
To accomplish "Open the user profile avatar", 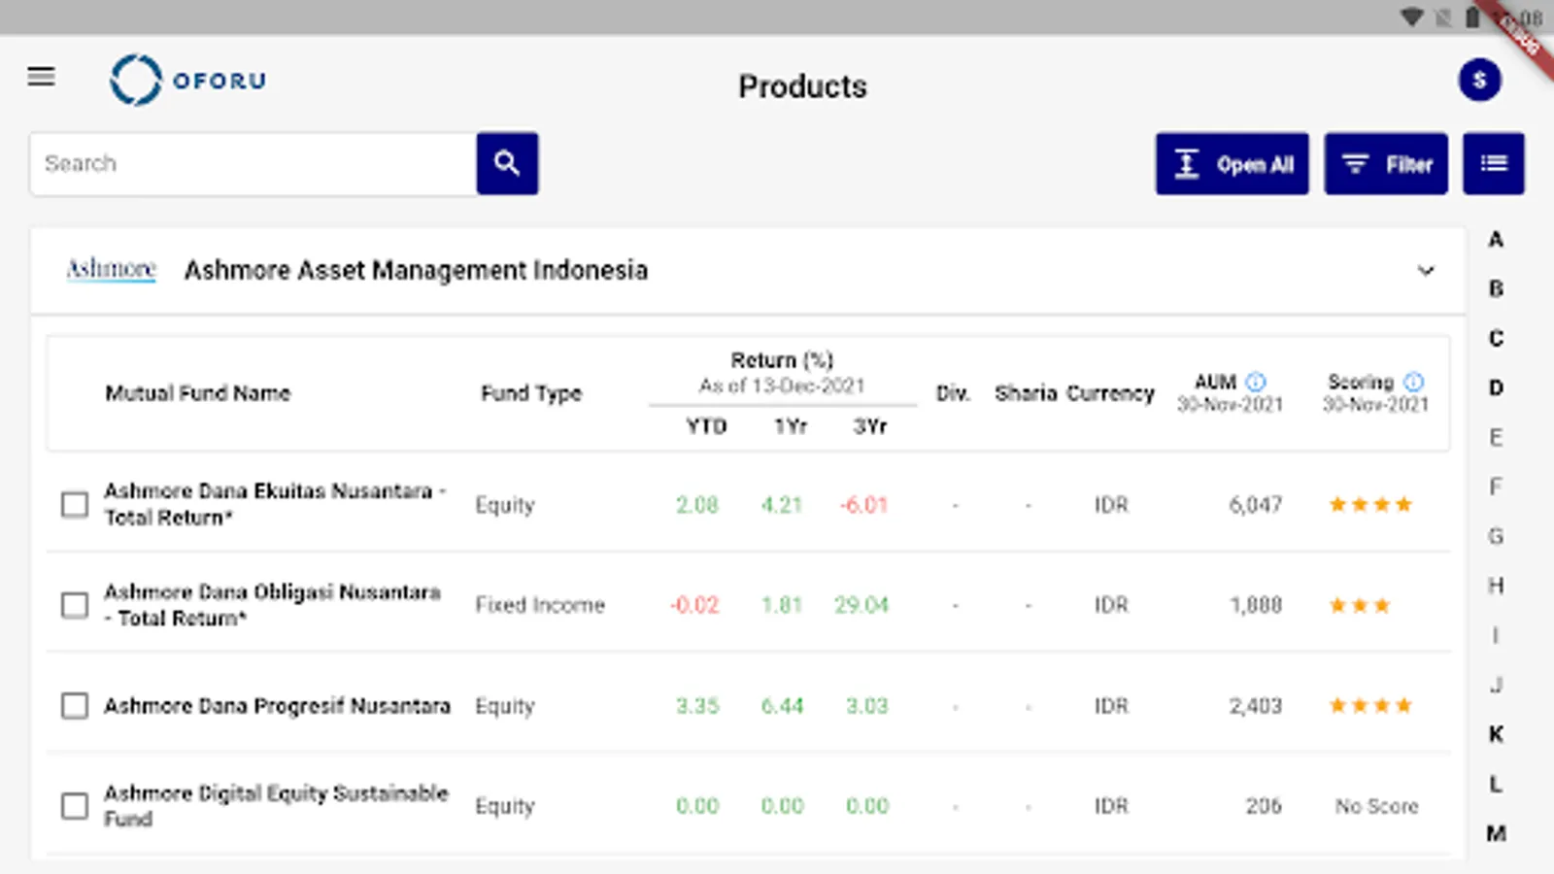I will pyautogui.click(x=1479, y=81).
